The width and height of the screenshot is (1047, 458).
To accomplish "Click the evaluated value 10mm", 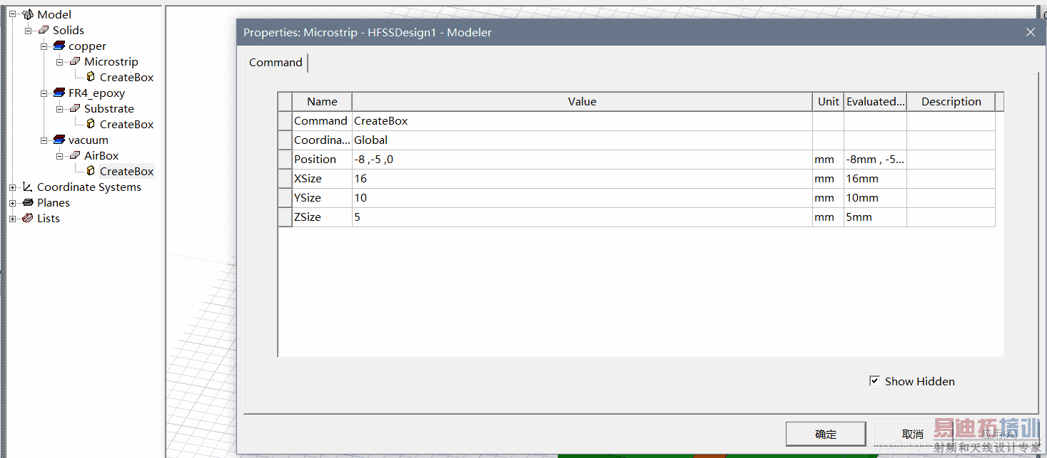I will click(x=875, y=198).
